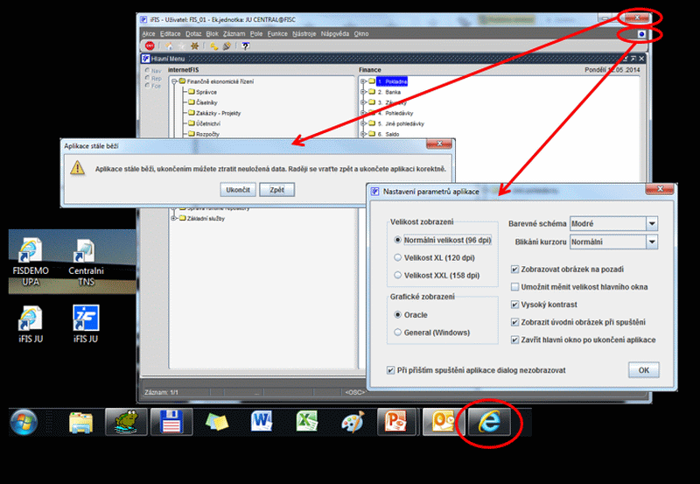Click the greyed star icon in toolbar
Image resolution: width=700 pixels, height=484 pixels.
pyautogui.click(x=181, y=46)
